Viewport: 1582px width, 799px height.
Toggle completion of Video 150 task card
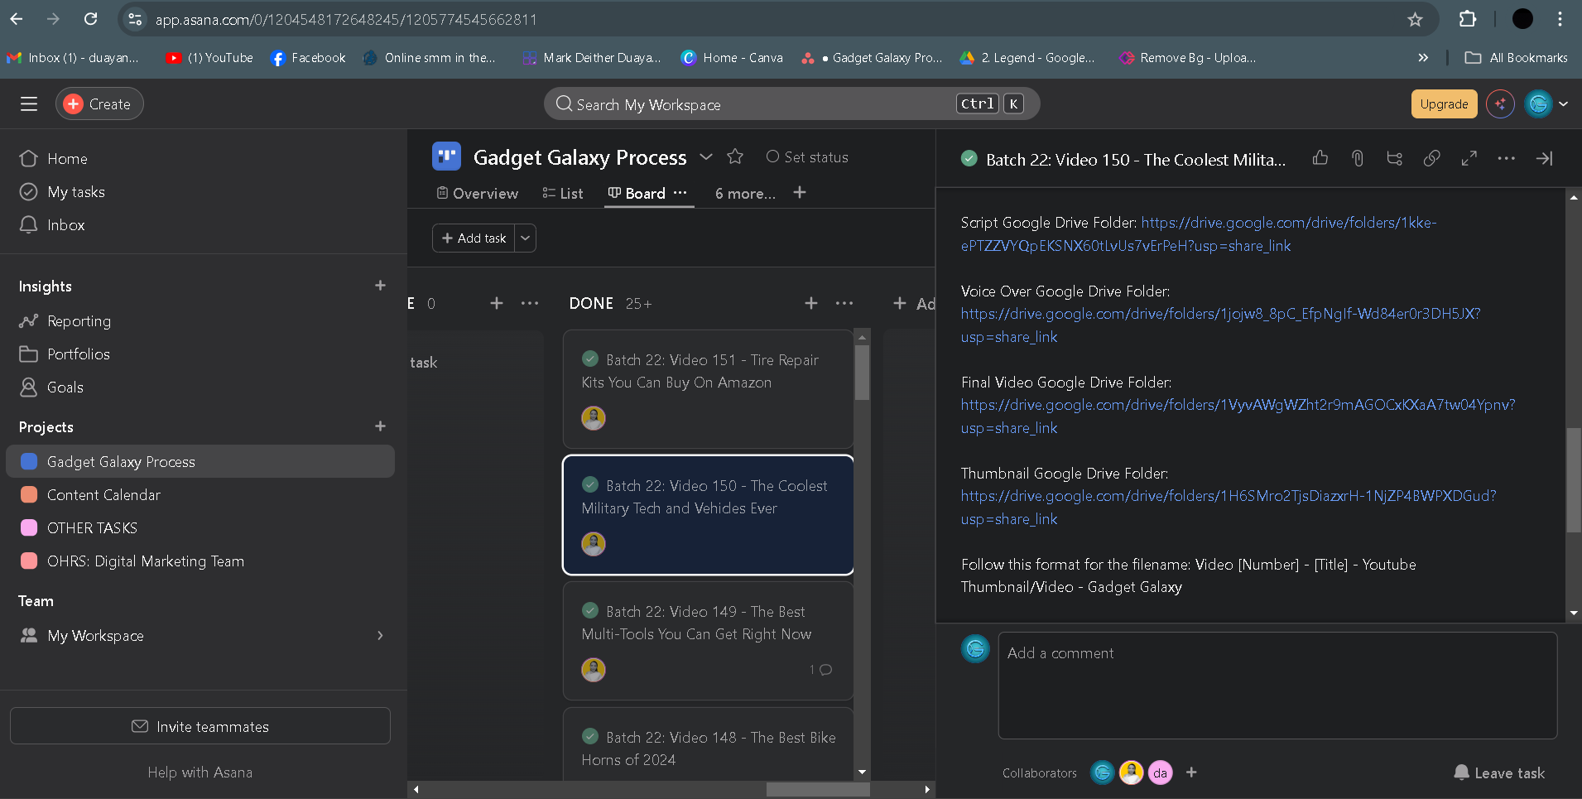coord(590,485)
